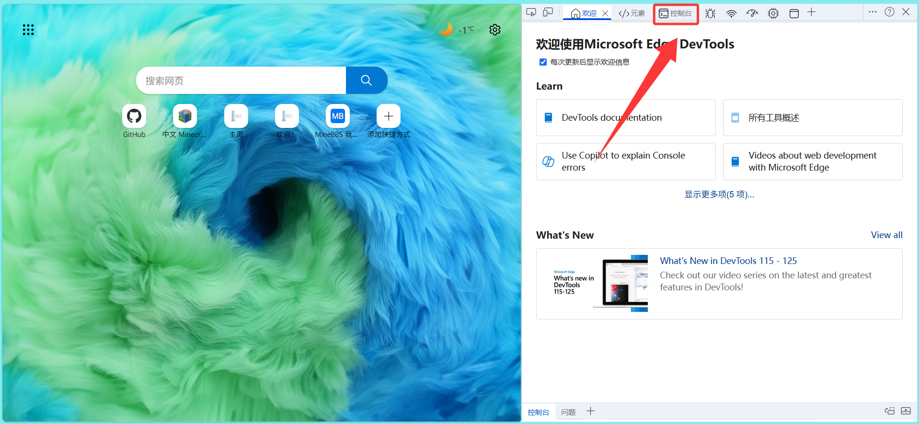Open new tab page settings gear

click(x=495, y=30)
